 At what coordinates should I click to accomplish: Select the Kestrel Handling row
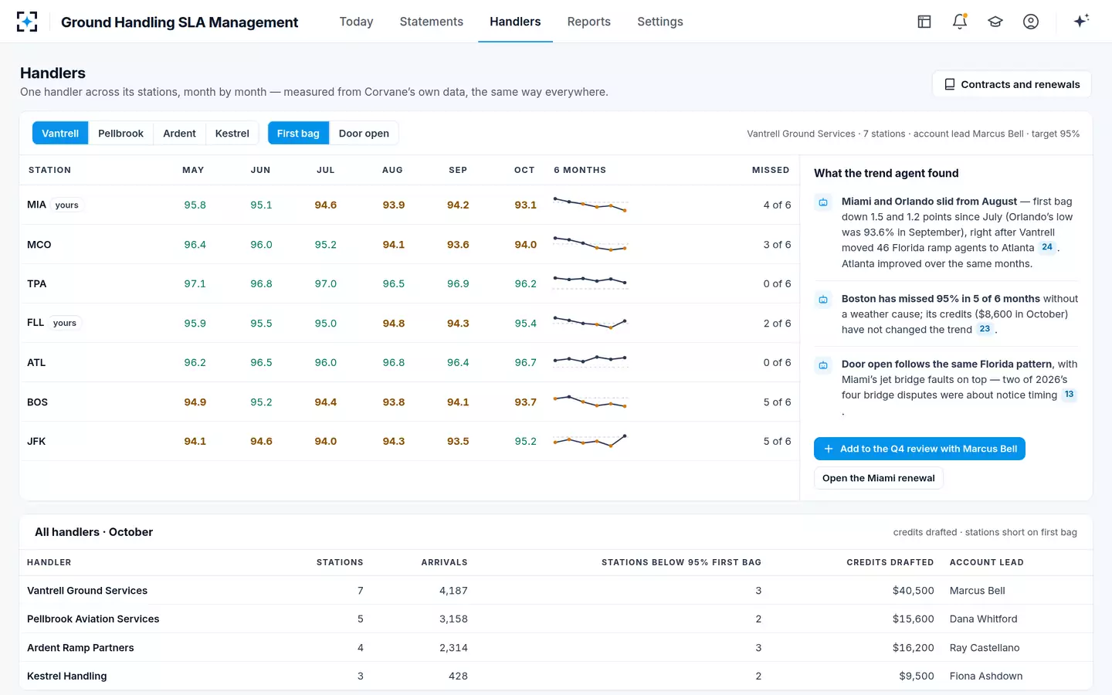[556, 676]
